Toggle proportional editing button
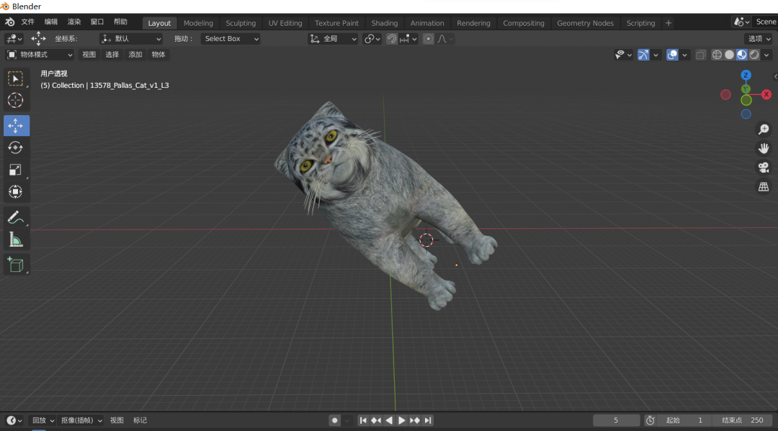 pos(428,39)
